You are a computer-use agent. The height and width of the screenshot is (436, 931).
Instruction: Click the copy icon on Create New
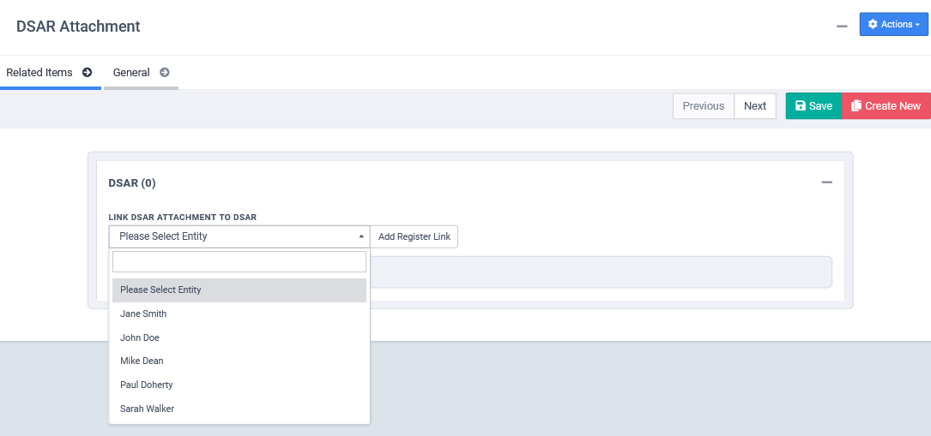coord(855,106)
